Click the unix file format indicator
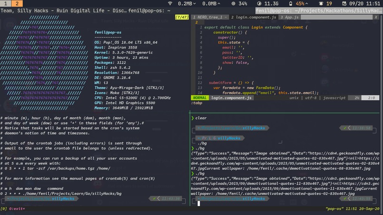The width and height of the screenshot is (383, 215). [x=294, y=98]
